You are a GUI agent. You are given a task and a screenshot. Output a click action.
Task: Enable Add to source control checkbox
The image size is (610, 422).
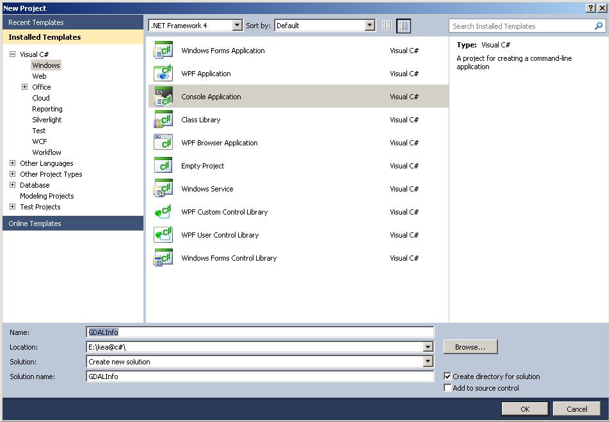coord(447,388)
